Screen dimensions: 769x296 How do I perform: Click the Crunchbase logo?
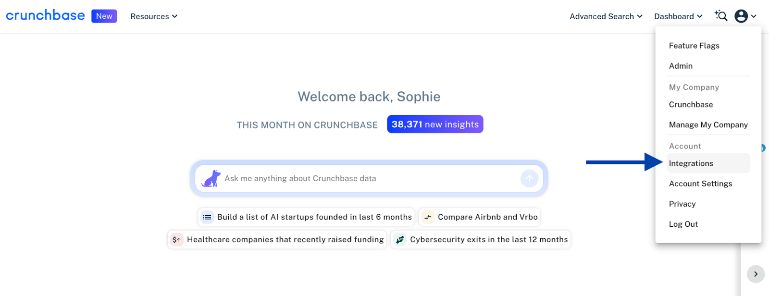[45, 16]
